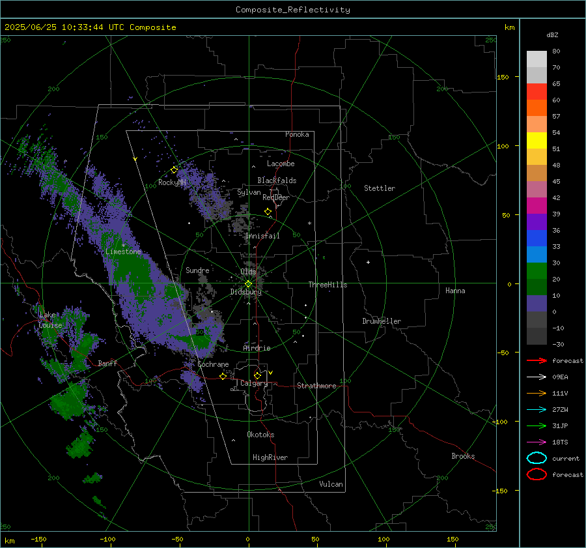Click the magenta 18TS arrow in legend
This screenshot has width=586, height=548.
537,442
